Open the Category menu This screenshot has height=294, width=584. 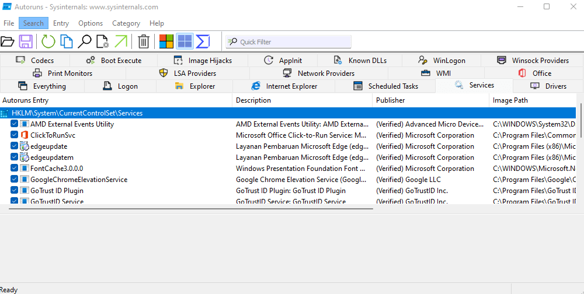coord(126,23)
